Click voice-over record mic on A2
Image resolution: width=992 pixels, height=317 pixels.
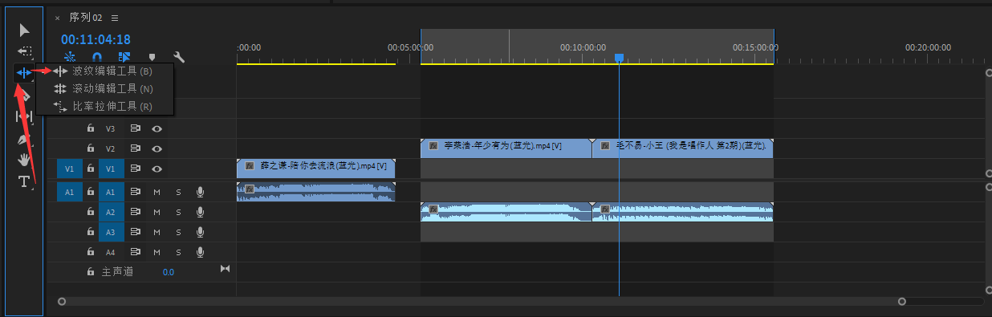[200, 212]
